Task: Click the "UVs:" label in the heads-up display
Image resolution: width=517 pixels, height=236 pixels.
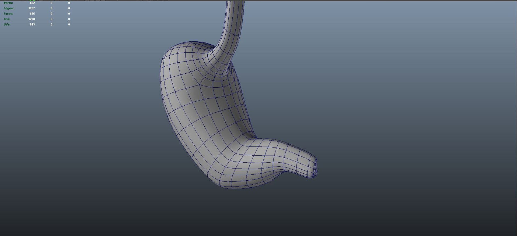Action: point(7,24)
